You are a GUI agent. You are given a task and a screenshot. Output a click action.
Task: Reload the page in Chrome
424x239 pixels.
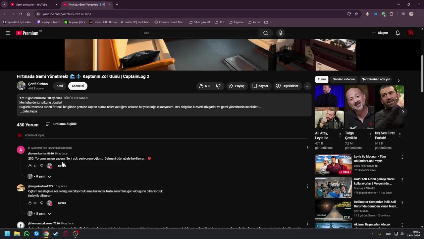point(21,14)
